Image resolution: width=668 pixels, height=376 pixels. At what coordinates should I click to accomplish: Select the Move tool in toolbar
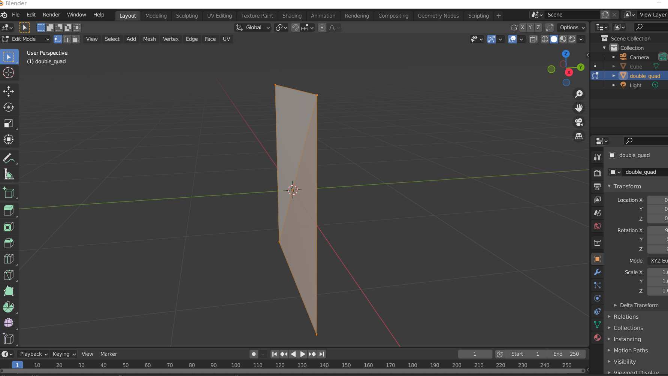click(9, 91)
